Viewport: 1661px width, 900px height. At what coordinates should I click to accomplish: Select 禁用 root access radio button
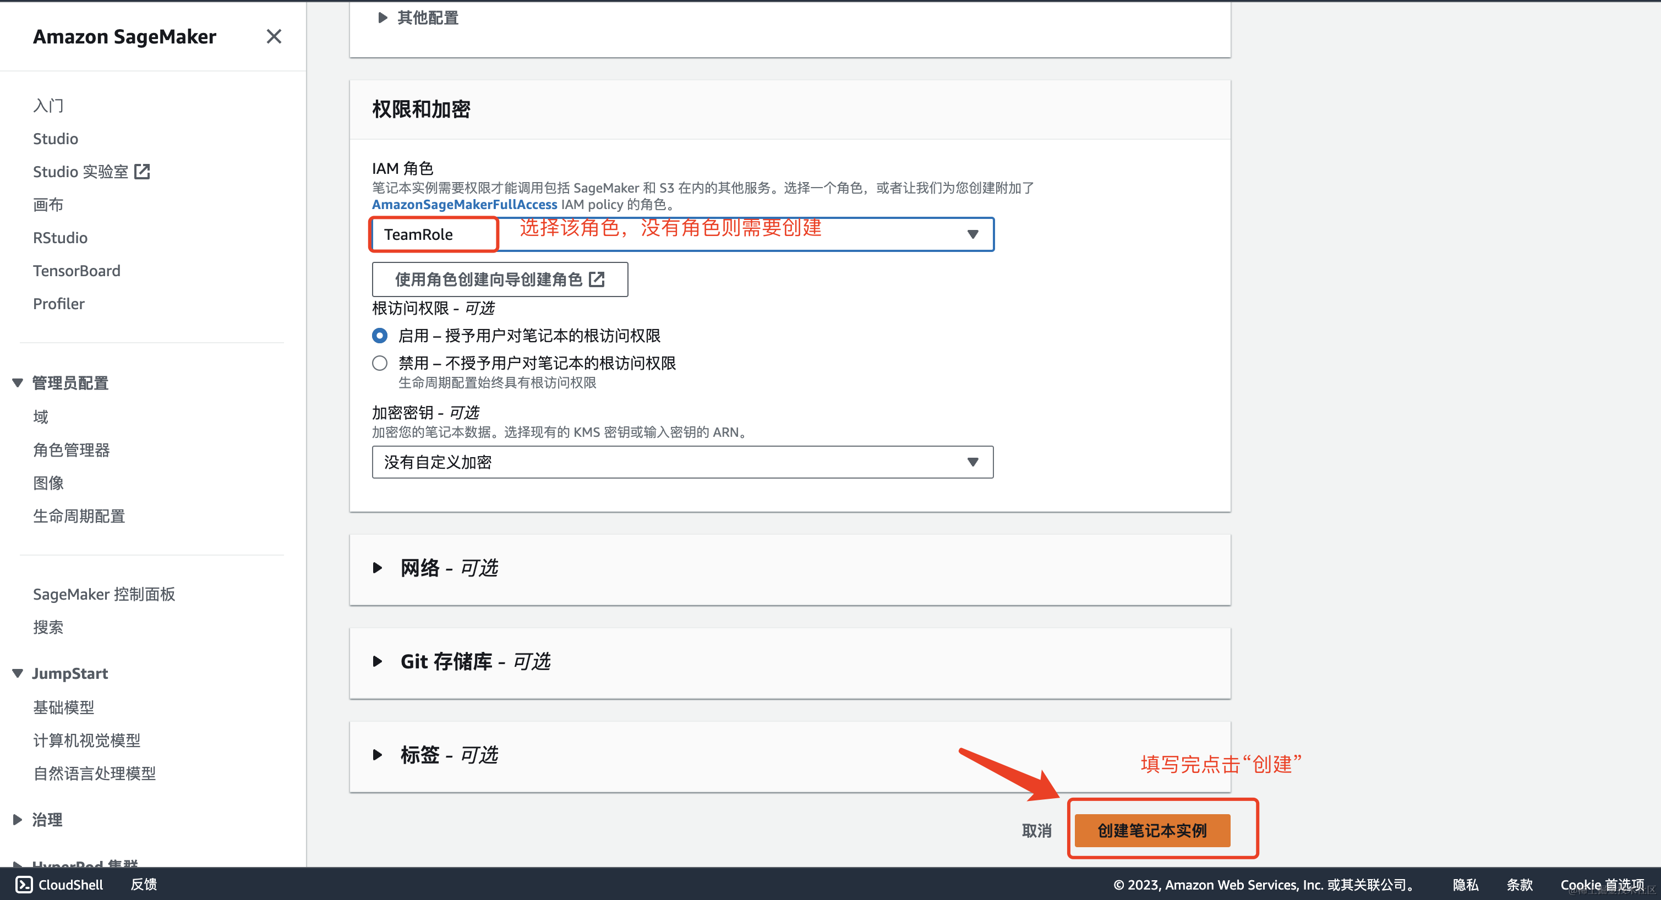pos(380,364)
